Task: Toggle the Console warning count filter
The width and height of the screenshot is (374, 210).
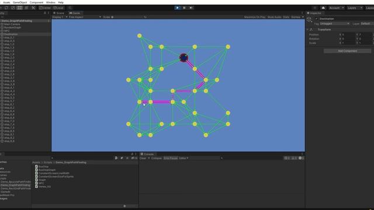Action: click(x=294, y=158)
